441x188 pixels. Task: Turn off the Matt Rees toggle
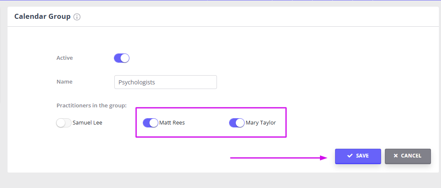pyautogui.click(x=150, y=123)
